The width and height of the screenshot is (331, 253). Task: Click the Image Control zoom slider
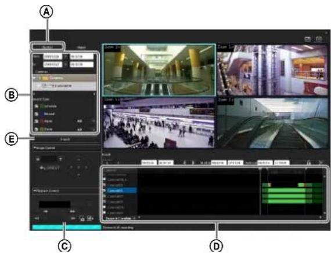pyautogui.click(x=49, y=159)
